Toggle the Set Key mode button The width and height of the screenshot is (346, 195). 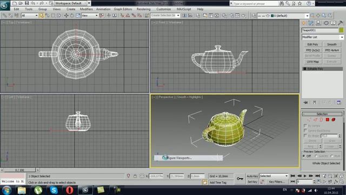(x=252, y=182)
